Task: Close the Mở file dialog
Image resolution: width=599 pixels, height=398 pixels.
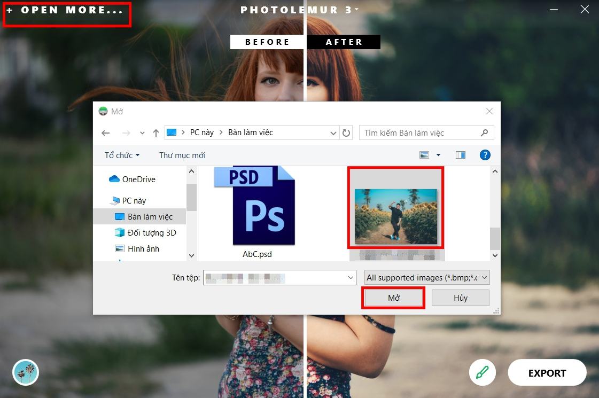Action: [489, 111]
